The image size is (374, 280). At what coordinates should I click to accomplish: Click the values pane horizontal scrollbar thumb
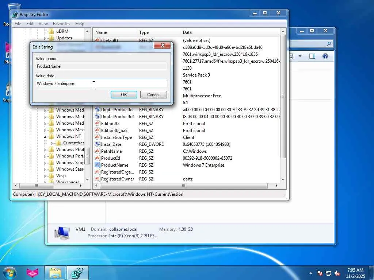click(184, 186)
